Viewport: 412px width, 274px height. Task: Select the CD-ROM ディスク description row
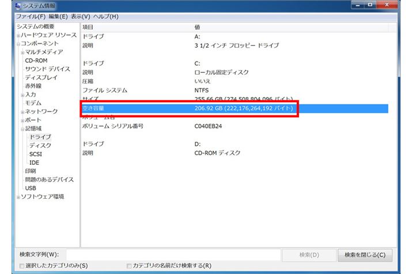(x=235, y=153)
